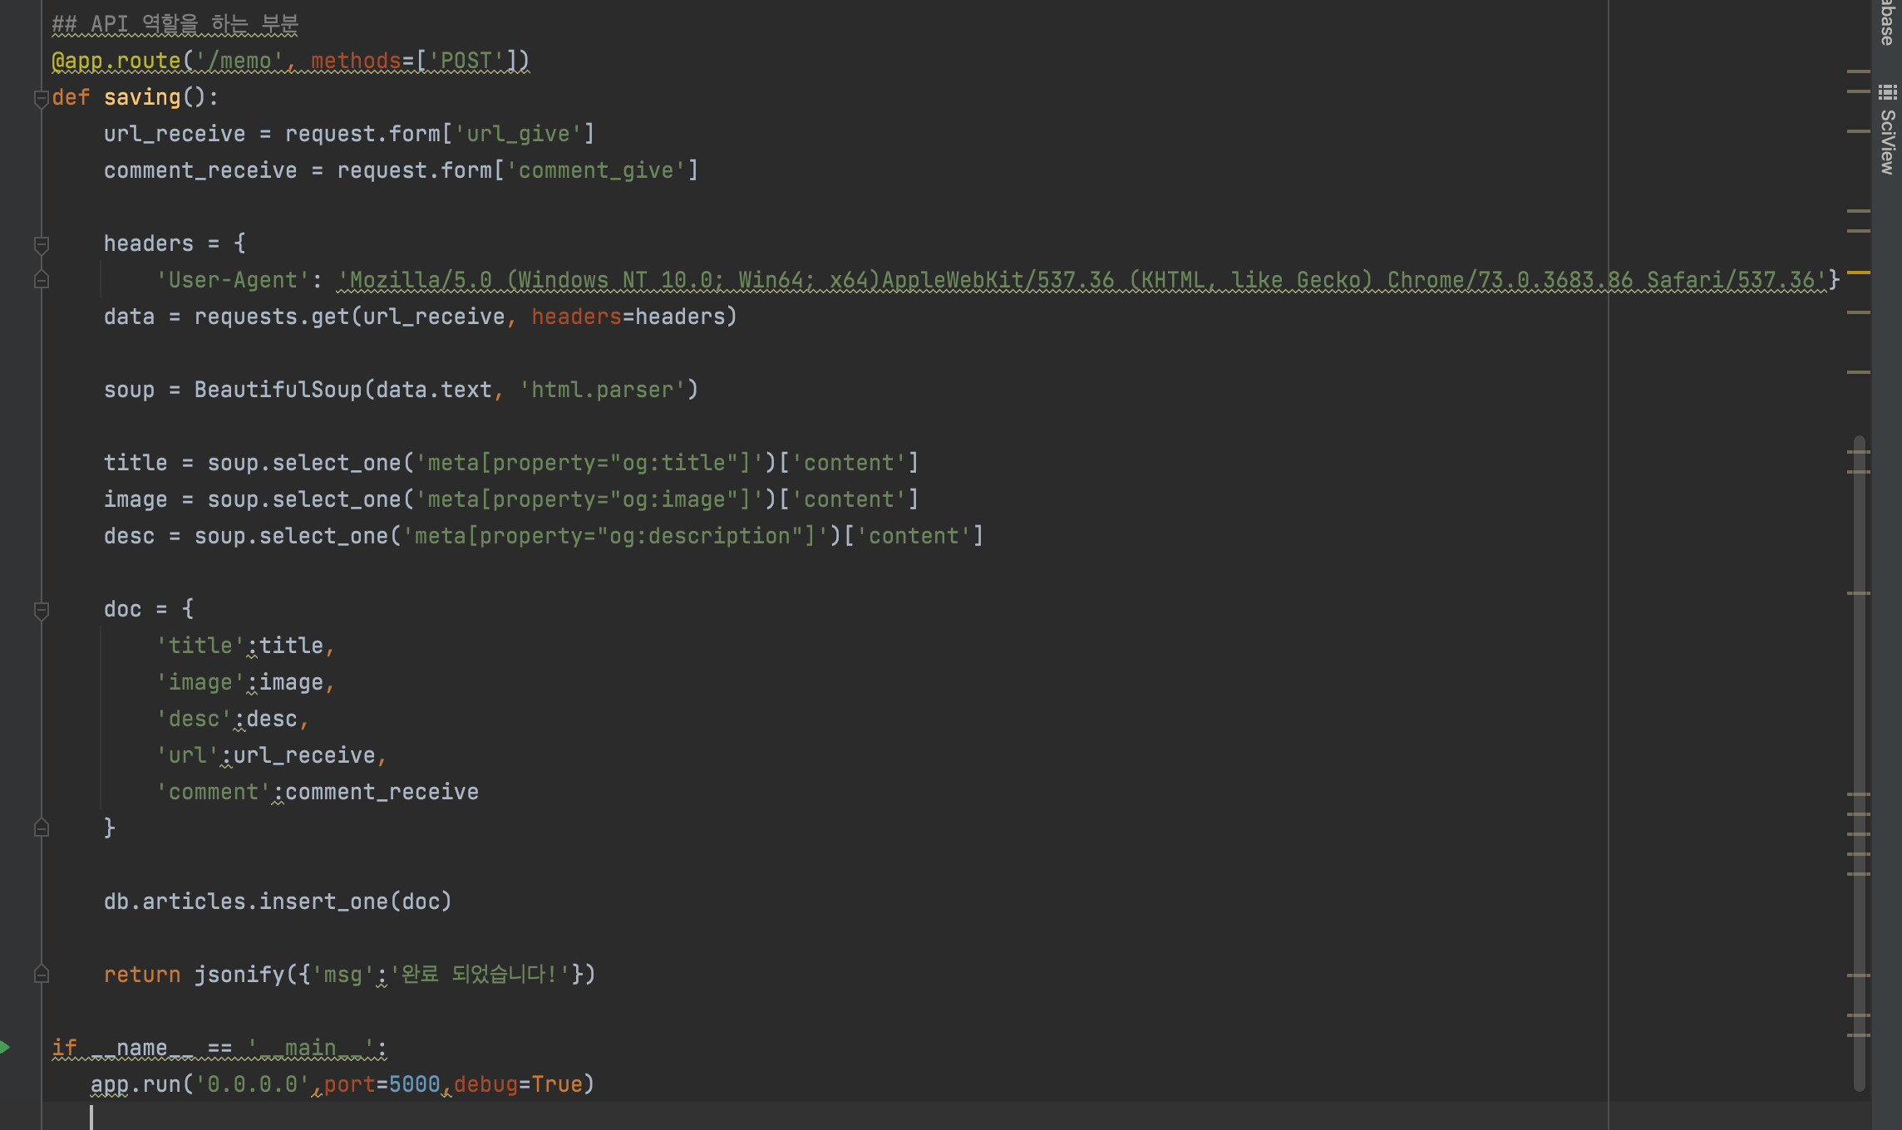Click the fold end marker at doc's closing brace

(41, 828)
